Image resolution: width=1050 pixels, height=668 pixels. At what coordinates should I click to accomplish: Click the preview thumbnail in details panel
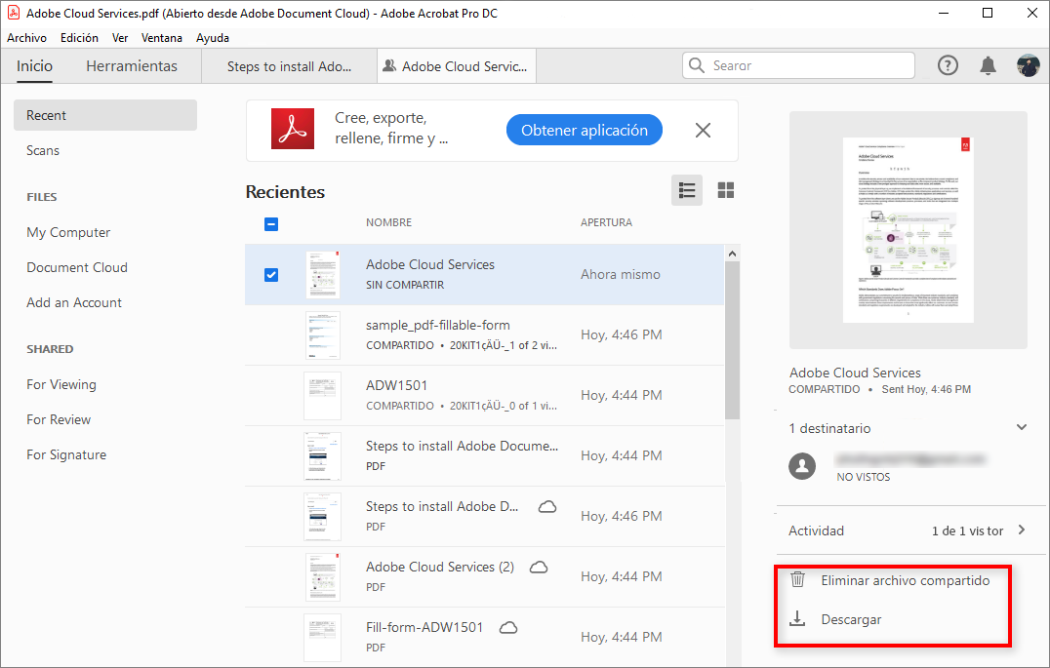click(x=909, y=229)
